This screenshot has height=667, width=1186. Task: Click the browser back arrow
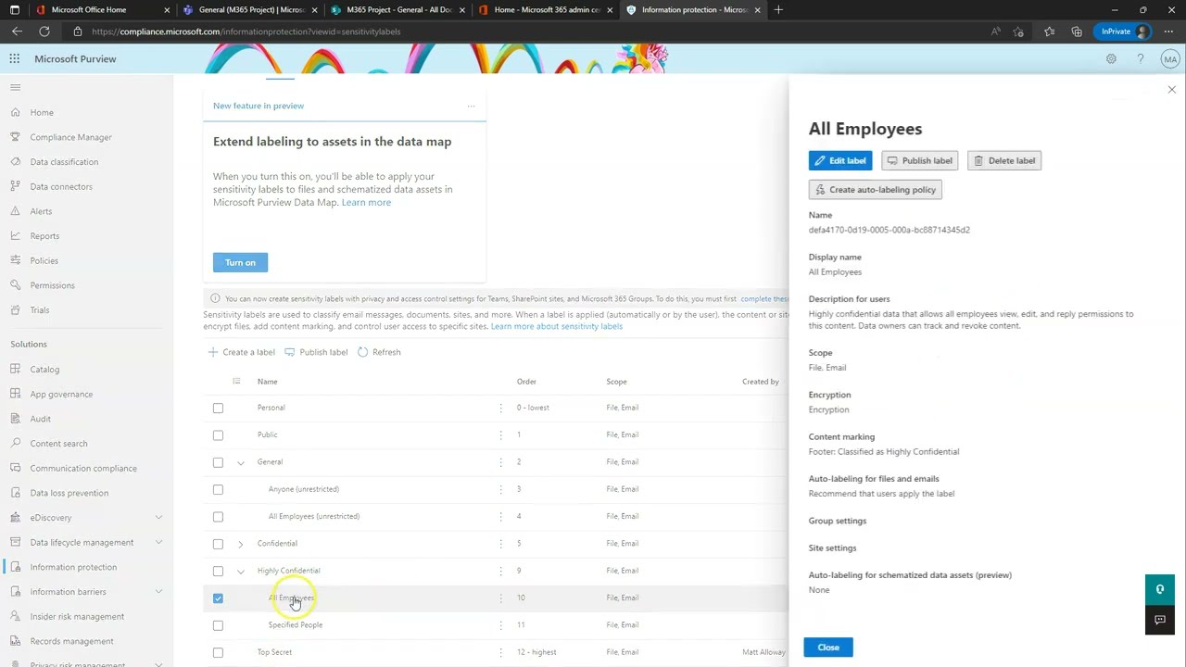click(17, 31)
